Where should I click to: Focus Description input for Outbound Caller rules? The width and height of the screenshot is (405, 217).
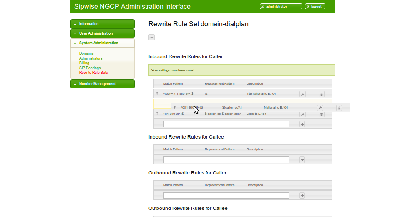(268, 196)
